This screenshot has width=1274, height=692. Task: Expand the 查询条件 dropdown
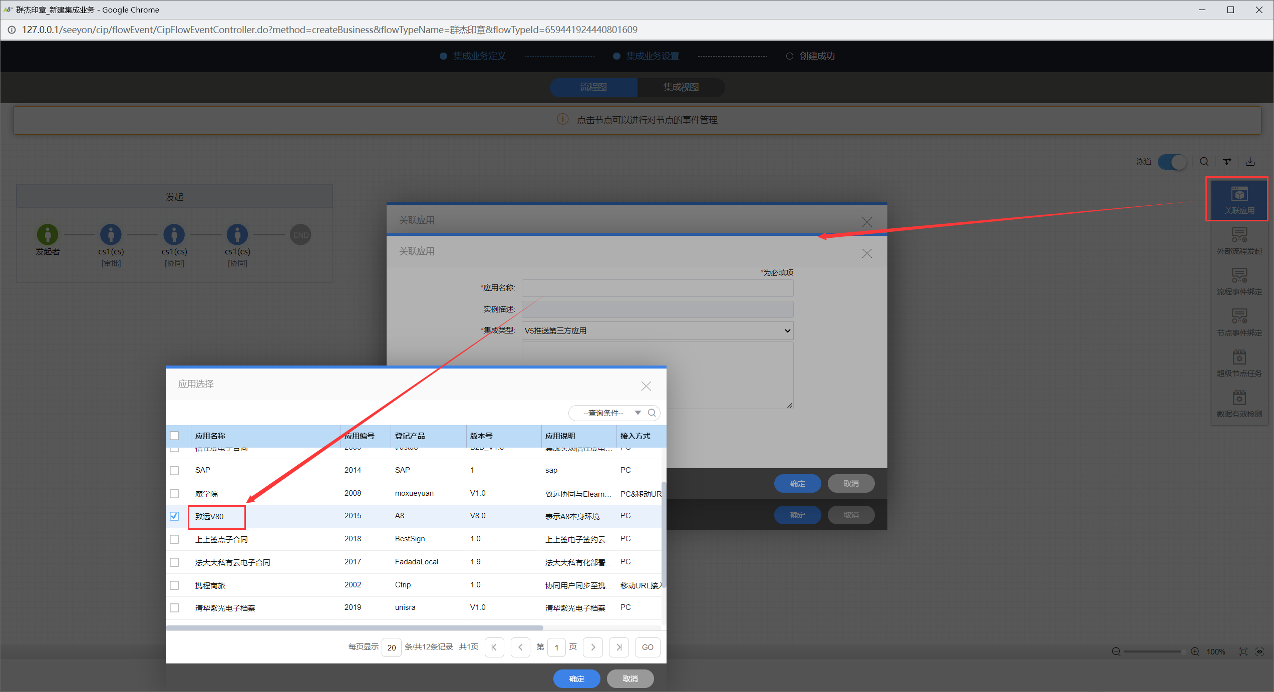tap(638, 413)
